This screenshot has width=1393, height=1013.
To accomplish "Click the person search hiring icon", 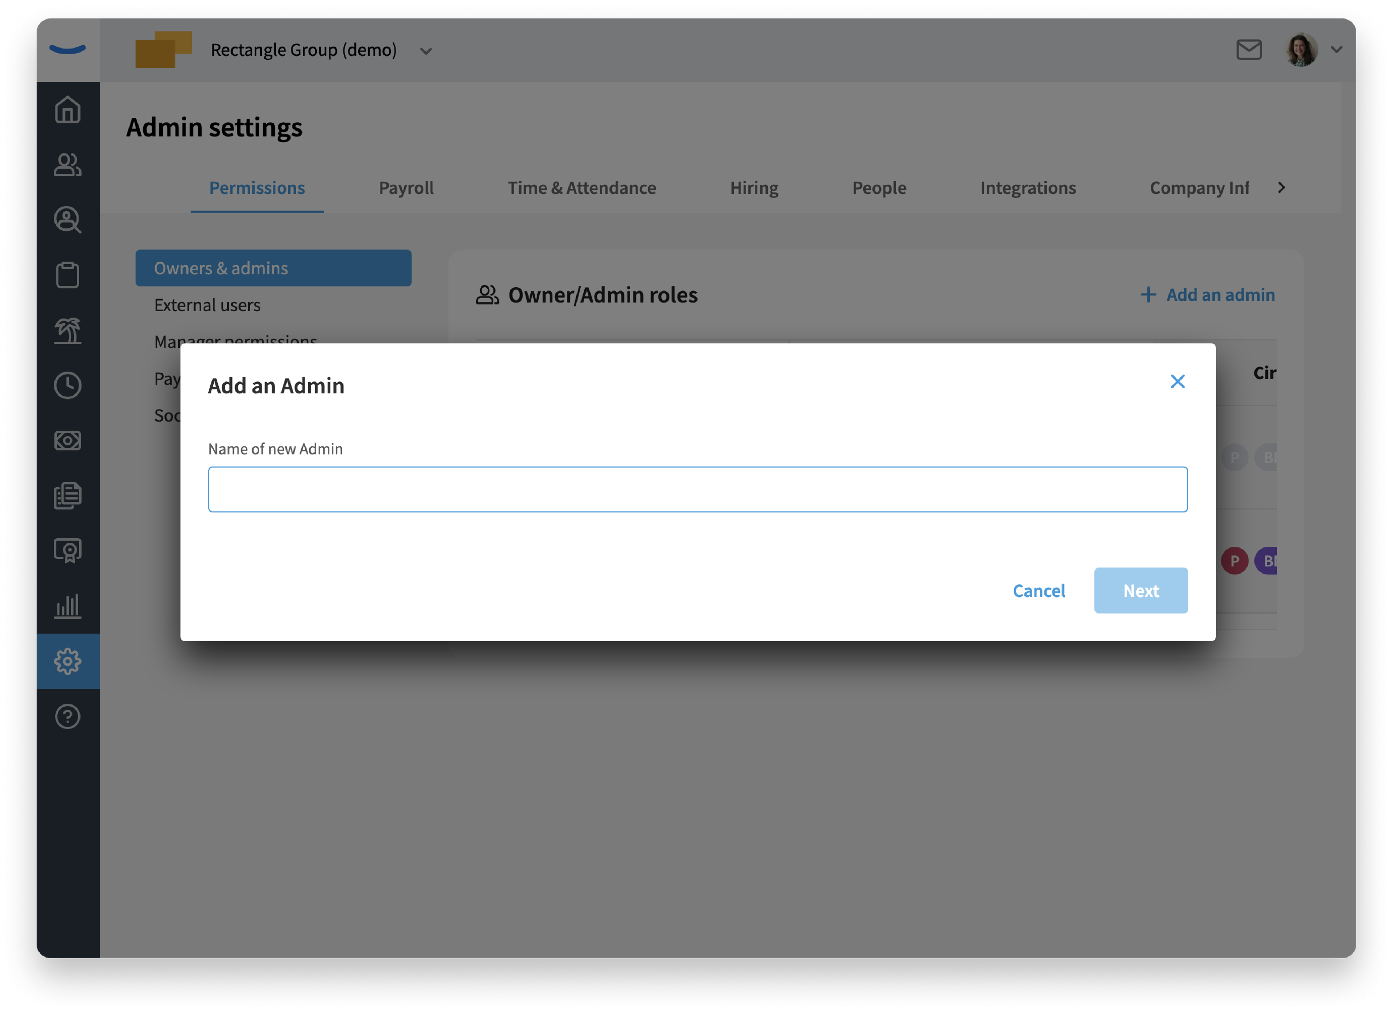I will pos(67,220).
